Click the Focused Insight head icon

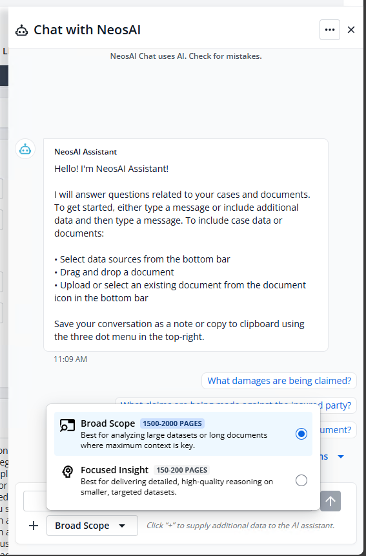coord(68,471)
